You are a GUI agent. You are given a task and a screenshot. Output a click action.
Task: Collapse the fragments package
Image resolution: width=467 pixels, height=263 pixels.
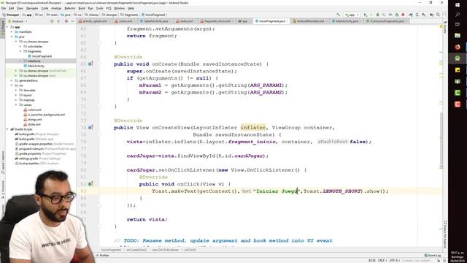pos(20,51)
